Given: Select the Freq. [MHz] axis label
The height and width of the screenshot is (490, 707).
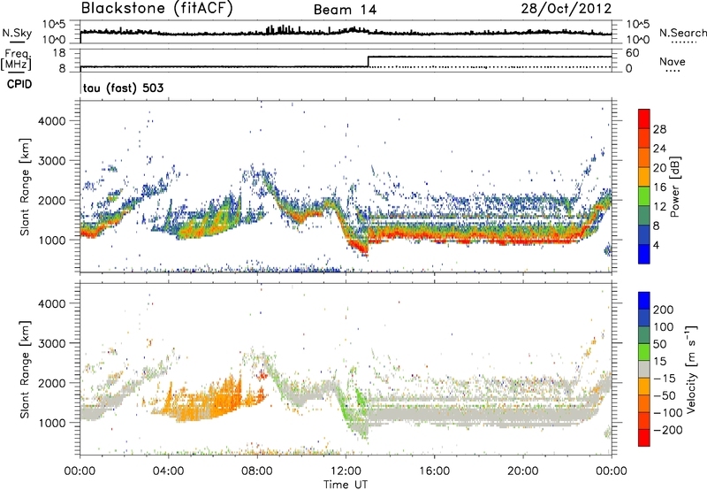Looking at the screenshot, I should (x=16, y=59).
